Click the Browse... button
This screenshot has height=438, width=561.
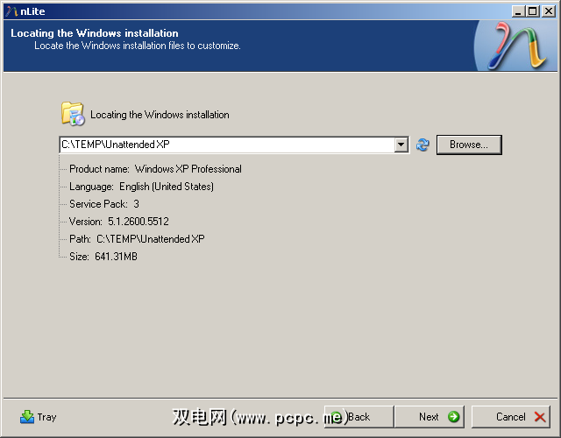(x=469, y=145)
